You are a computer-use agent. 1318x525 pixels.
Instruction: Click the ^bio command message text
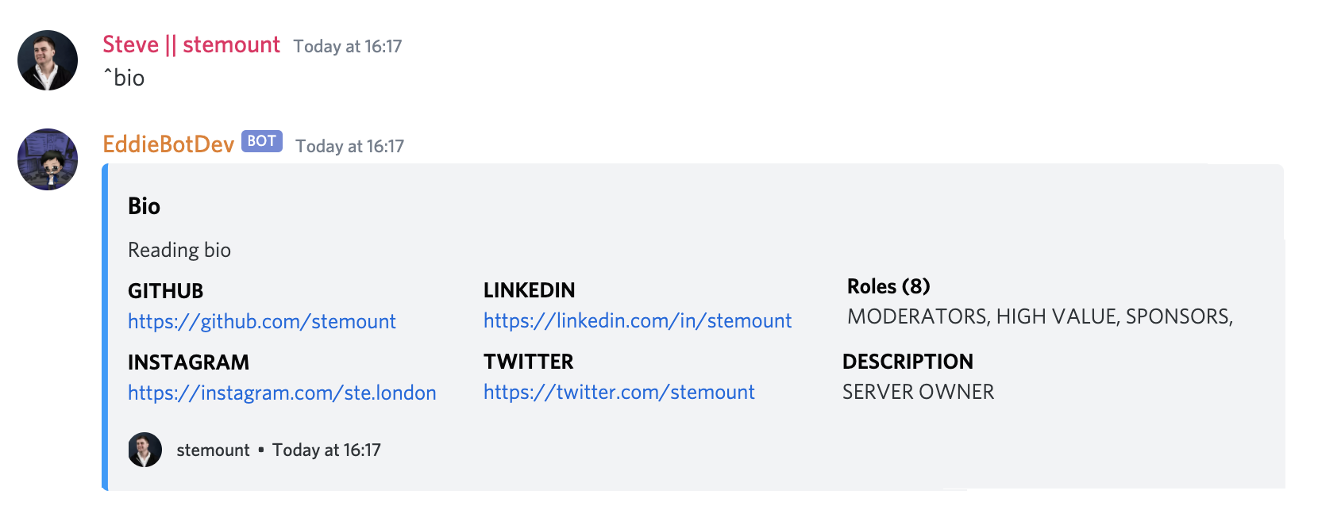(124, 78)
